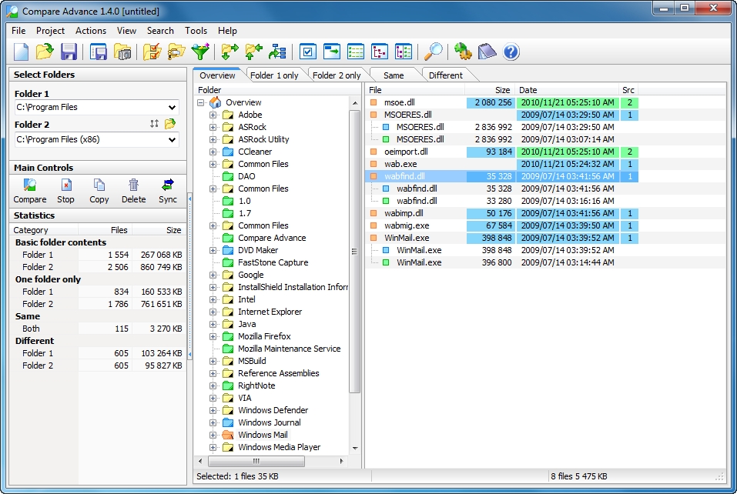737x494 pixels.
Task: Click the folder checklist options icon
Action: (152, 52)
